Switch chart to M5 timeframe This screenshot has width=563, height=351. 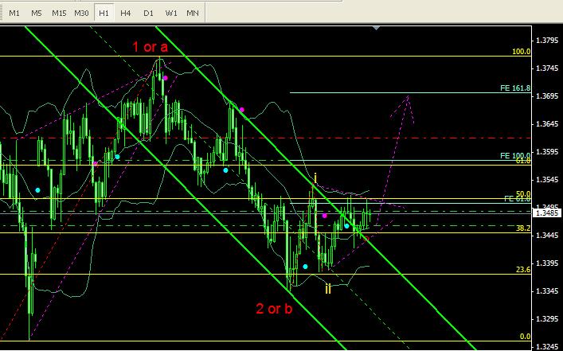[37, 14]
